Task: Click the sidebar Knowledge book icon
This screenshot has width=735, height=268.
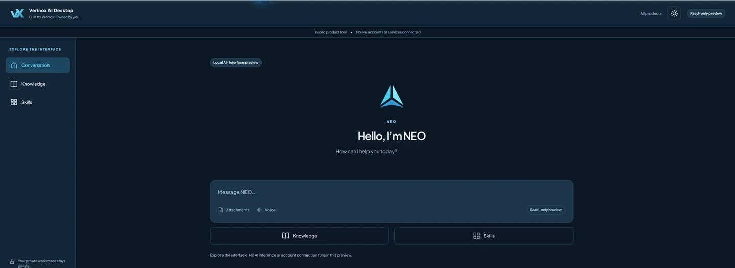Action: 14,84
